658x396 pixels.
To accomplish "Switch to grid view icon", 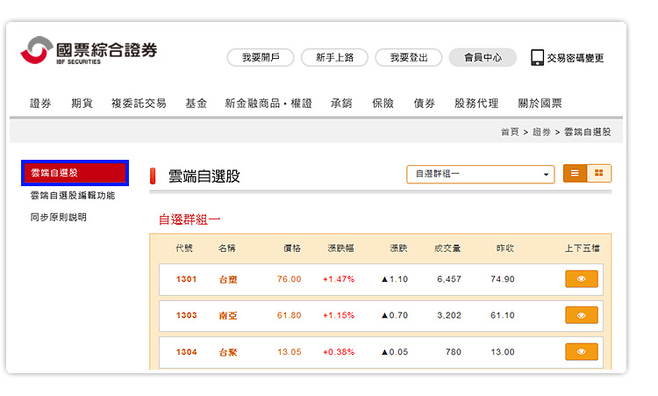I will tap(599, 173).
